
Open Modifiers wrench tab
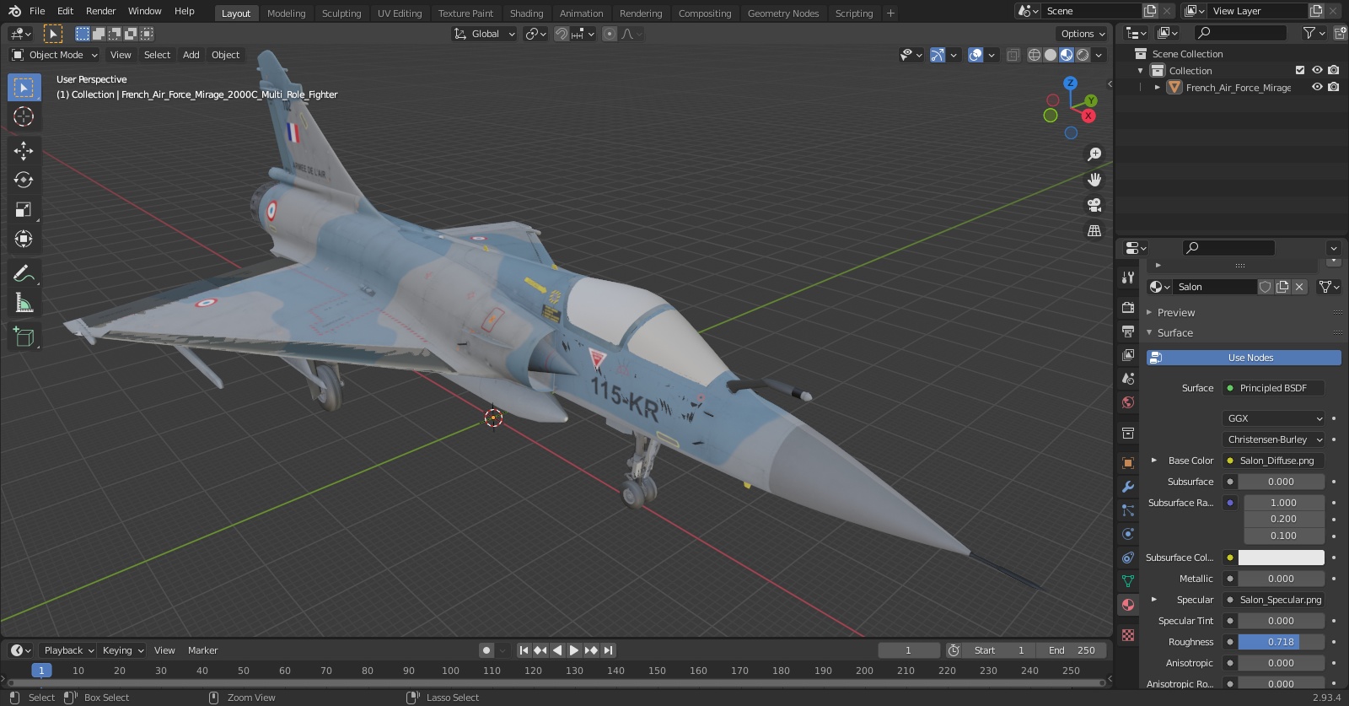click(x=1128, y=487)
